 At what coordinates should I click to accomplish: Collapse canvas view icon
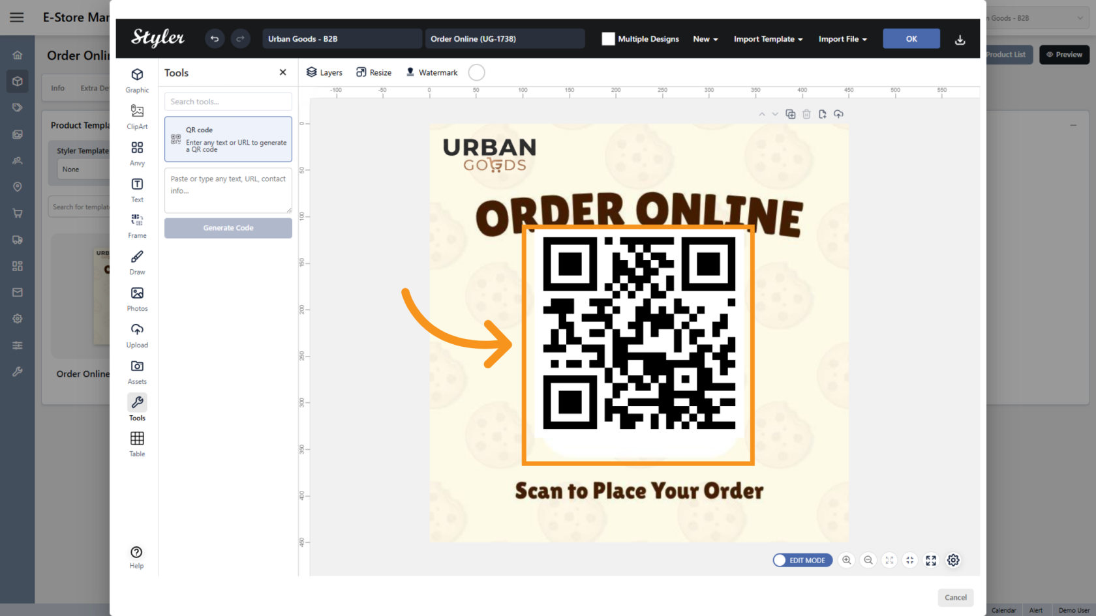pyautogui.click(x=910, y=560)
